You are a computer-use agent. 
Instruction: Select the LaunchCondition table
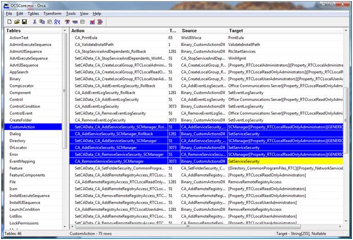coord(25,210)
